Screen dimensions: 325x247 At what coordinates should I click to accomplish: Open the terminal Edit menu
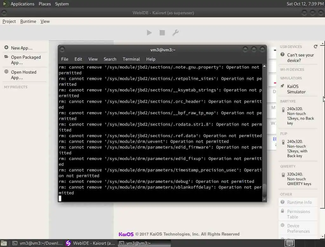tap(78, 59)
